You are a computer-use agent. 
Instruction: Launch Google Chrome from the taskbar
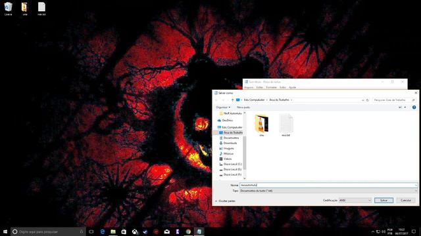click(x=188, y=231)
